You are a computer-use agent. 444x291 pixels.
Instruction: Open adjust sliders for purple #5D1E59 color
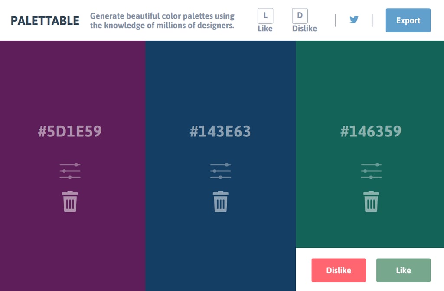click(x=70, y=171)
